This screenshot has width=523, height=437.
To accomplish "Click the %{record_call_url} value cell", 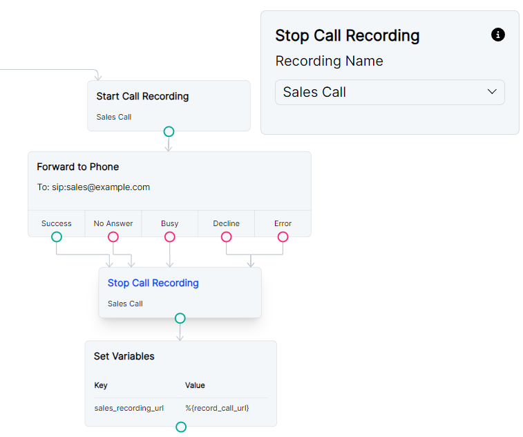I will click(217, 408).
